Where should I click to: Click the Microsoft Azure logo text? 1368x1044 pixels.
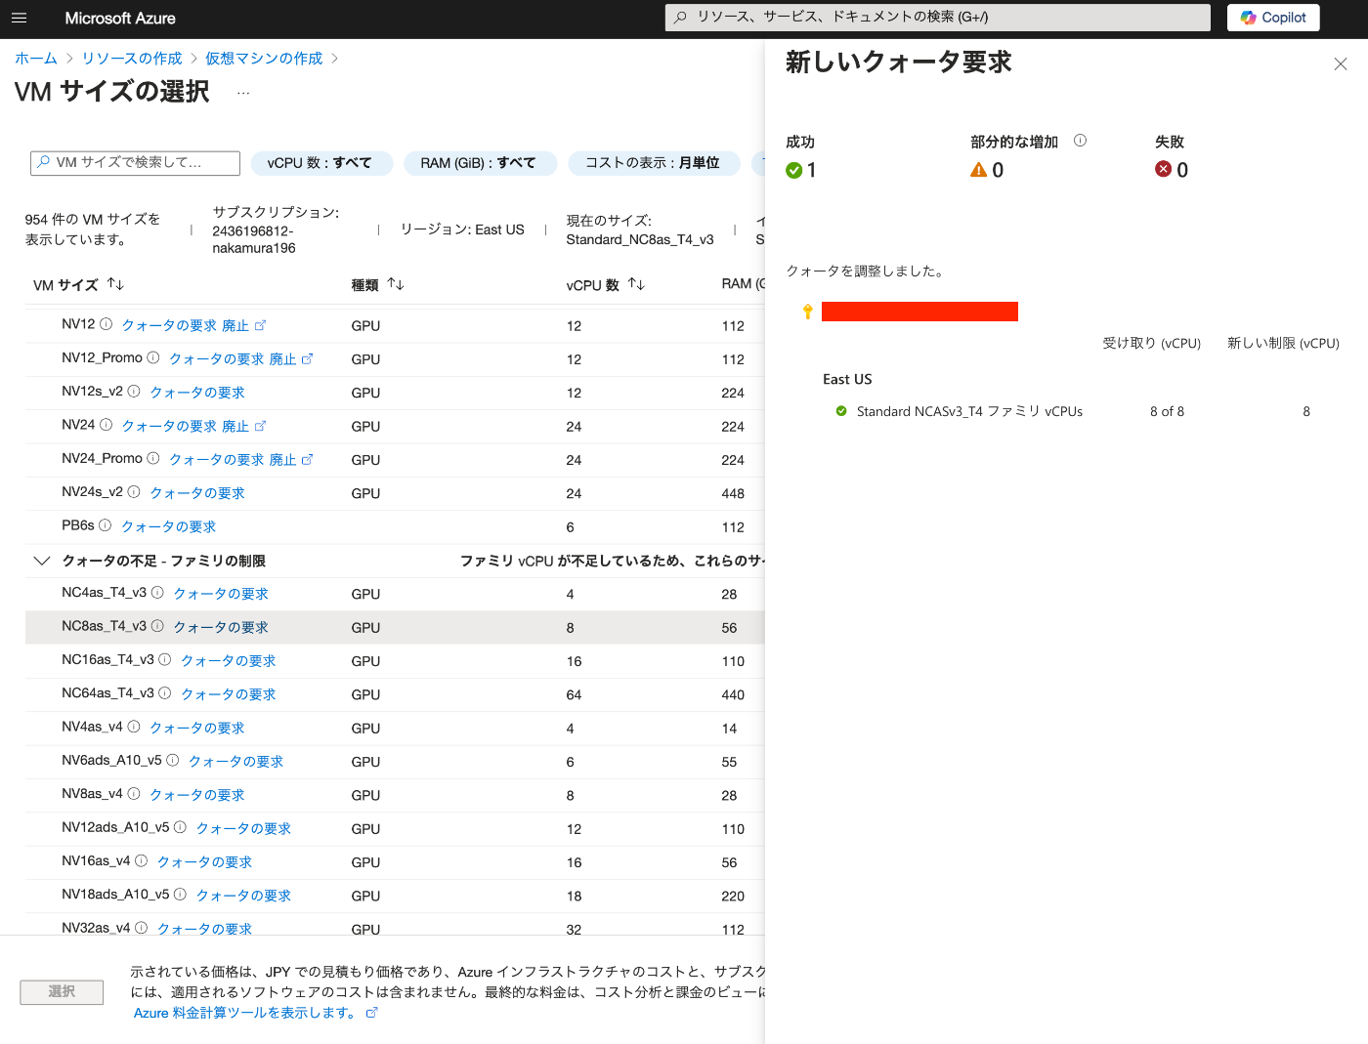120,18
